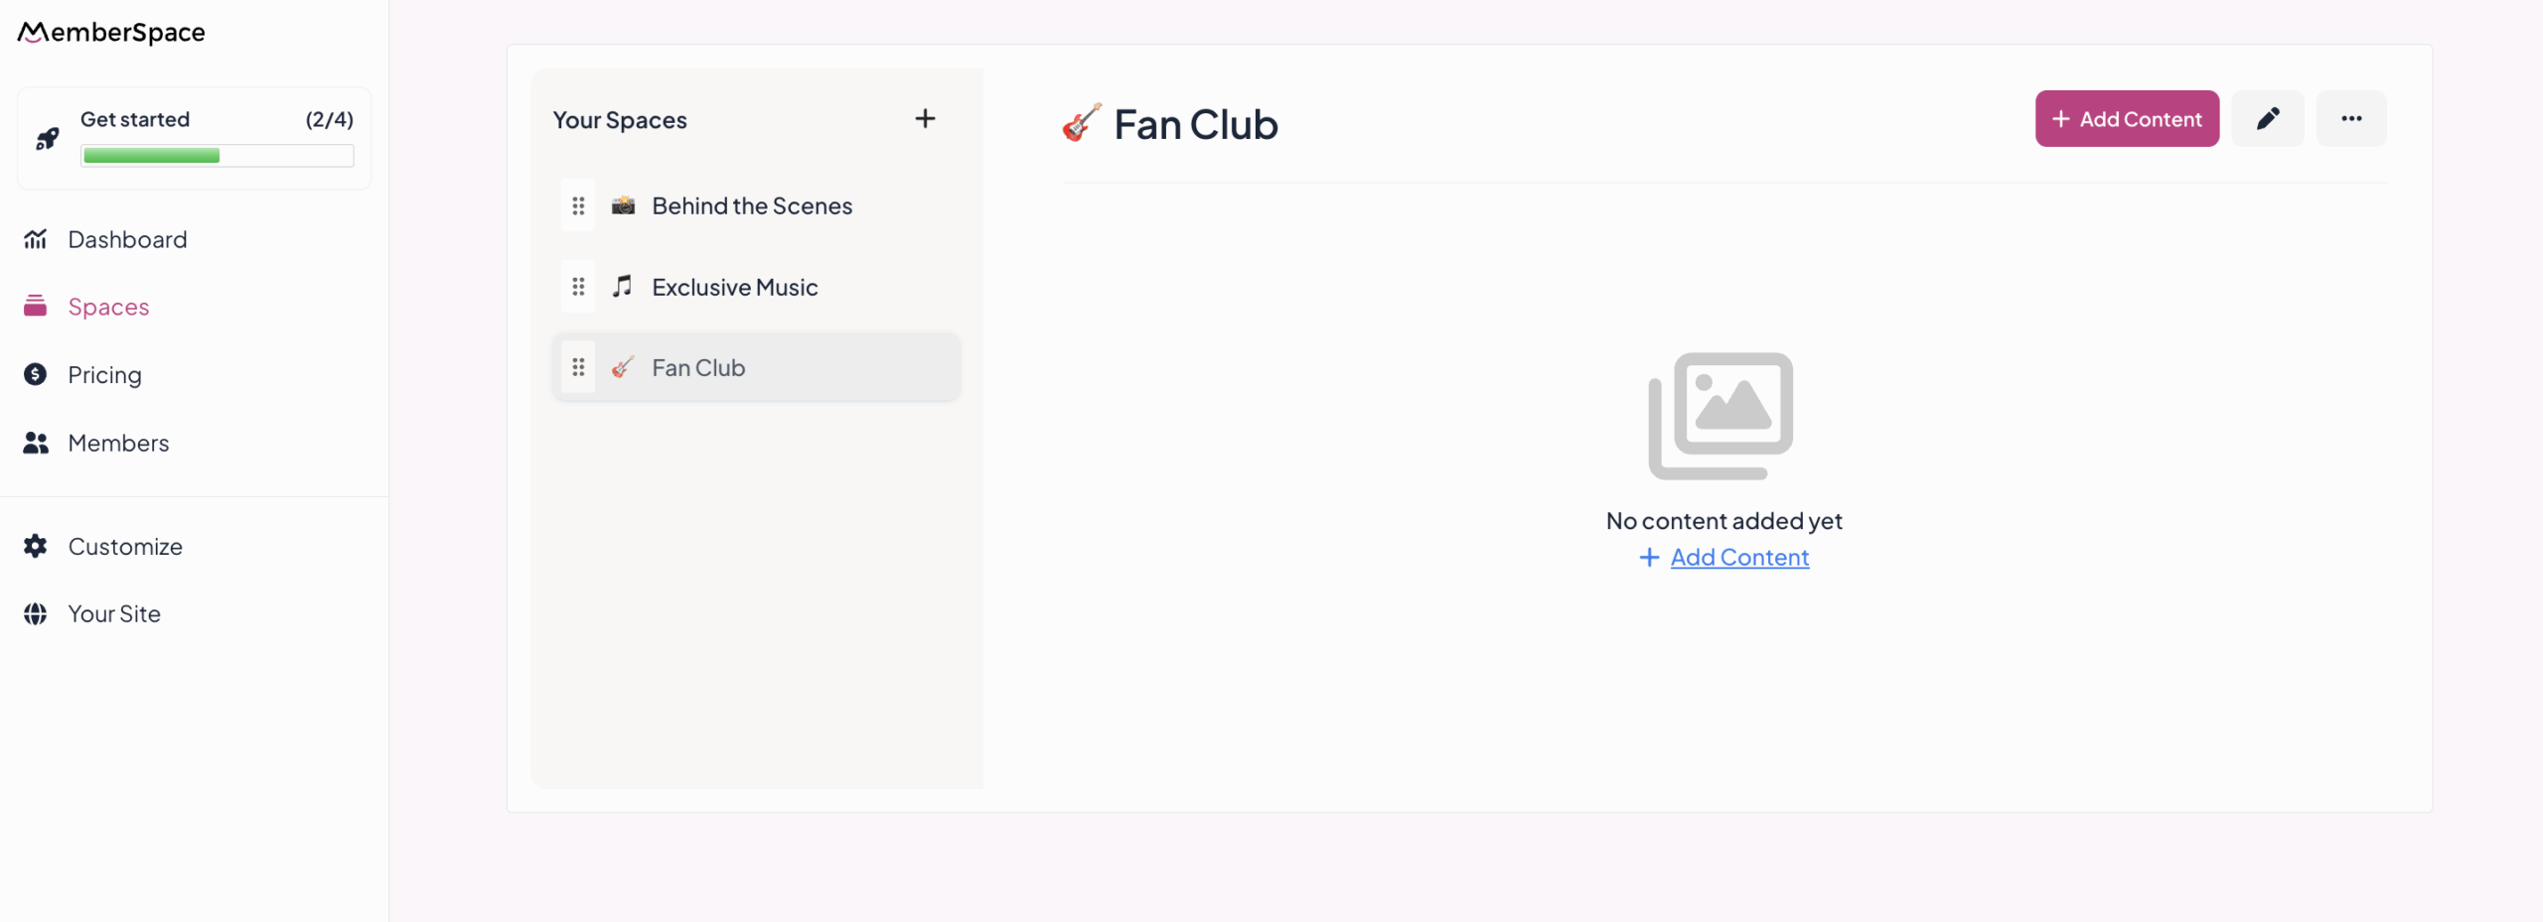
Task: Open the Members page
Action: (x=118, y=444)
